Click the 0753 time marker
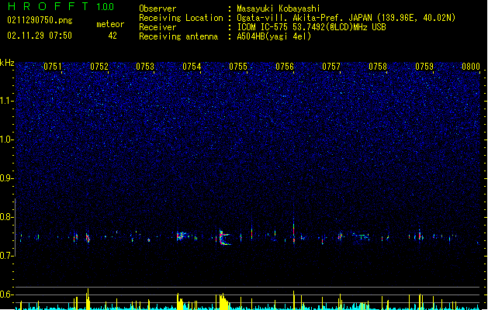 point(145,67)
